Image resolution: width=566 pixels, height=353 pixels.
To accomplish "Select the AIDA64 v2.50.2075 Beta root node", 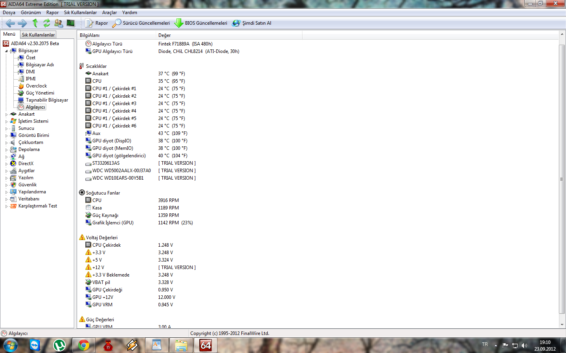I will coord(35,44).
